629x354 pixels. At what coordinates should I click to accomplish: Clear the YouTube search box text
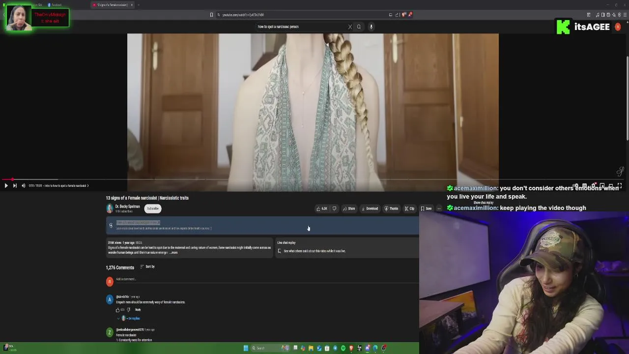(350, 27)
